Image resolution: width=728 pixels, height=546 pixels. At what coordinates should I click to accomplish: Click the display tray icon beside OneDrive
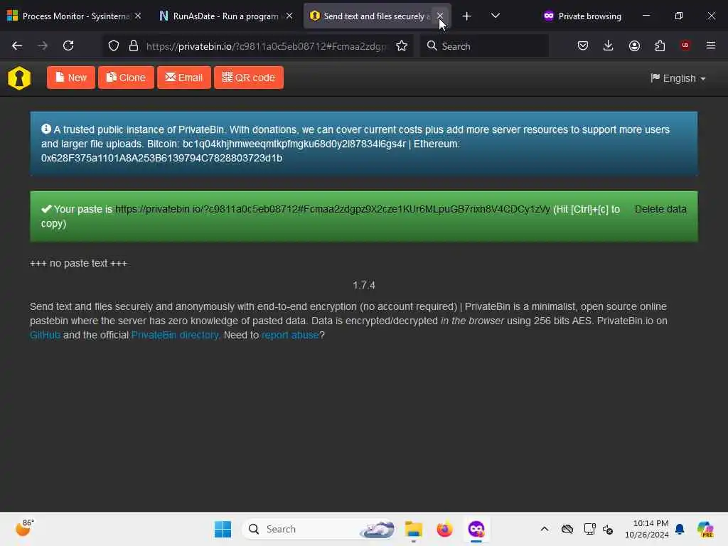point(589,529)
